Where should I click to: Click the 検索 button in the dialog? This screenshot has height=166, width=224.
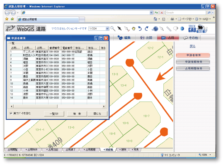(x=77, y=114)
